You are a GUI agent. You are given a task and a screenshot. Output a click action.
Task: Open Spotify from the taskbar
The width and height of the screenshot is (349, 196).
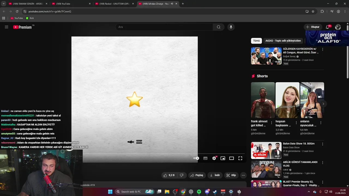point(199,192)
